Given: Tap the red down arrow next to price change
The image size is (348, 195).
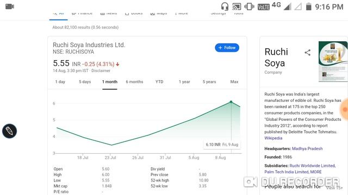Looking at the screenshot, I should coord(117,64).
